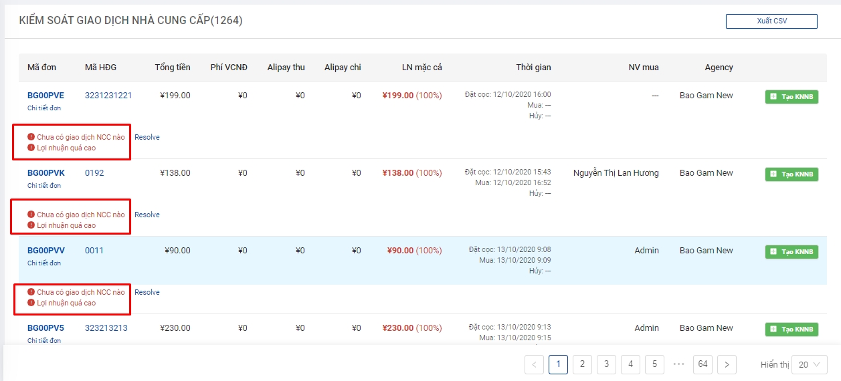Image resolution: width=841 pixels, height=381 pixels.
Task: Click Tạo KNNB button for order BG00PV5
Action: coord(791,330)
